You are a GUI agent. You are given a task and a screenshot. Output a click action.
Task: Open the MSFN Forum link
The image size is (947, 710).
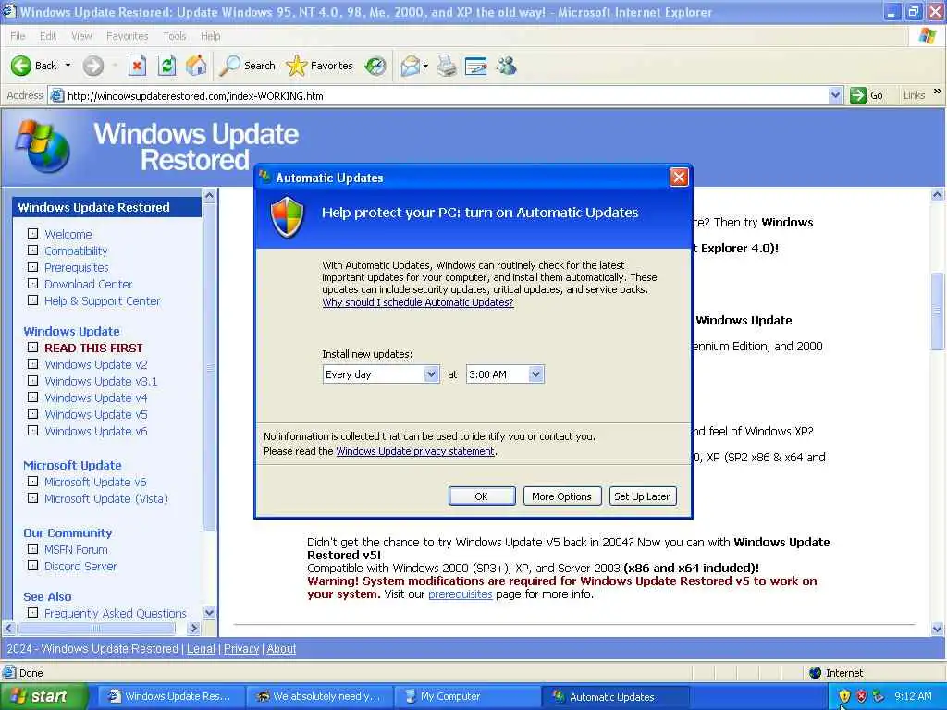click(76, 550)
